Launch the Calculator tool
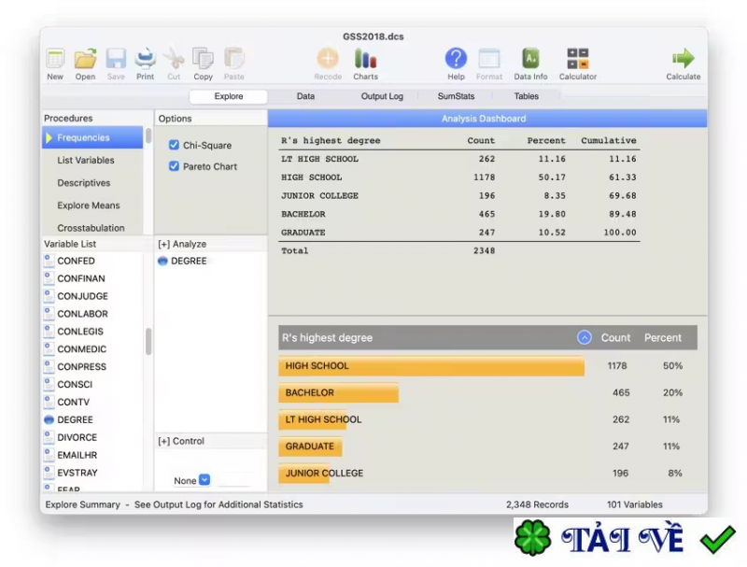Screen dimensions: 747x567 click(x=578, y=59)
